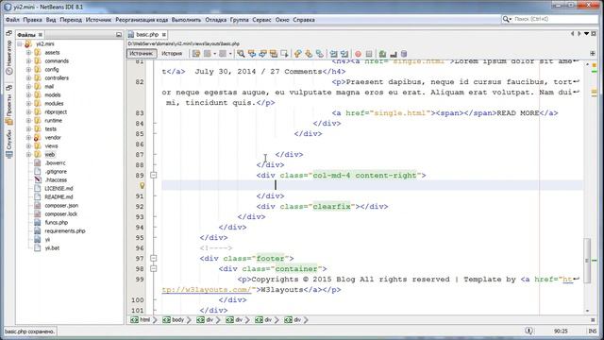Open the Источник menu in menu bar
The height and width of the screenshot is (340, 604).
(98, 20)
